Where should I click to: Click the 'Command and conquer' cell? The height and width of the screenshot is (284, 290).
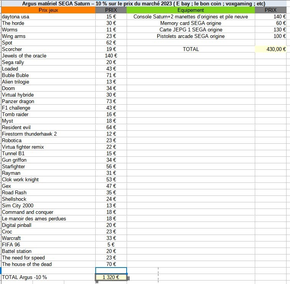[x=48, y=212]
